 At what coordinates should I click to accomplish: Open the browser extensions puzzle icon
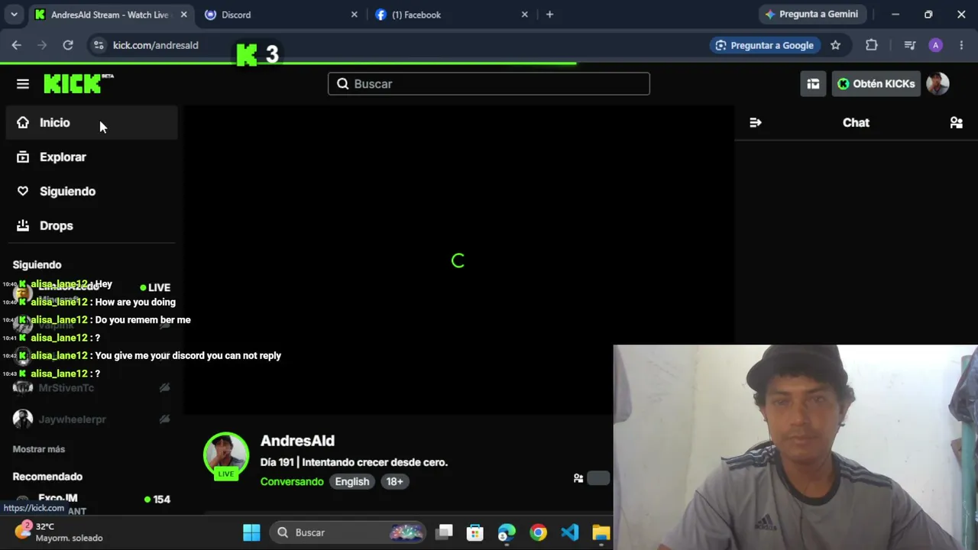pos(872,45)
